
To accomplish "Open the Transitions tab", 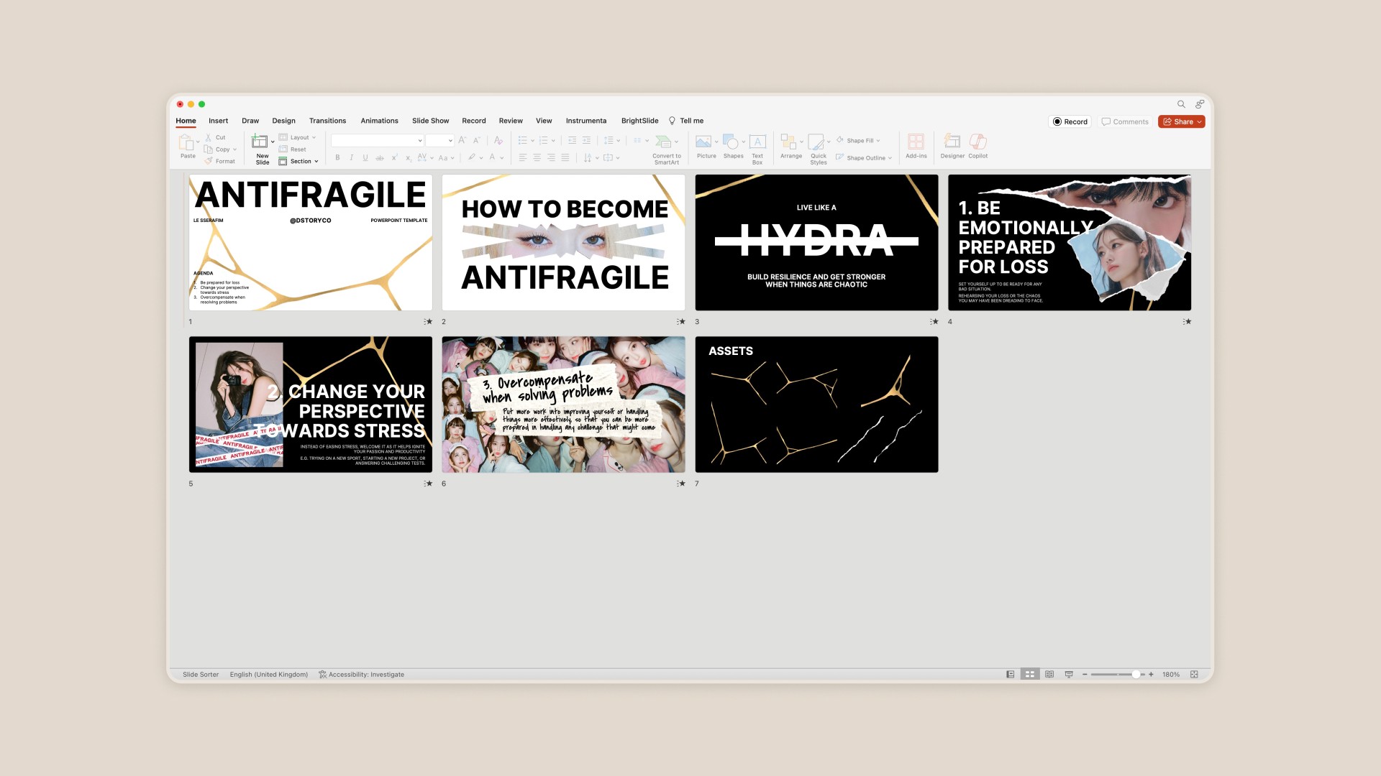I will point(327,121).
